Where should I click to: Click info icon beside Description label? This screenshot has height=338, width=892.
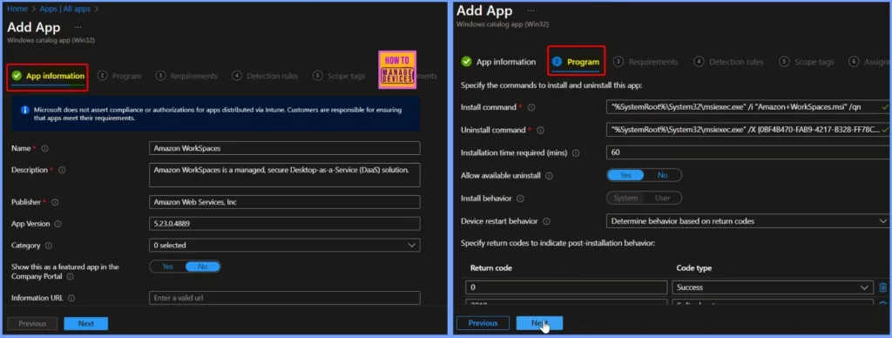click(x=62, y=170)
